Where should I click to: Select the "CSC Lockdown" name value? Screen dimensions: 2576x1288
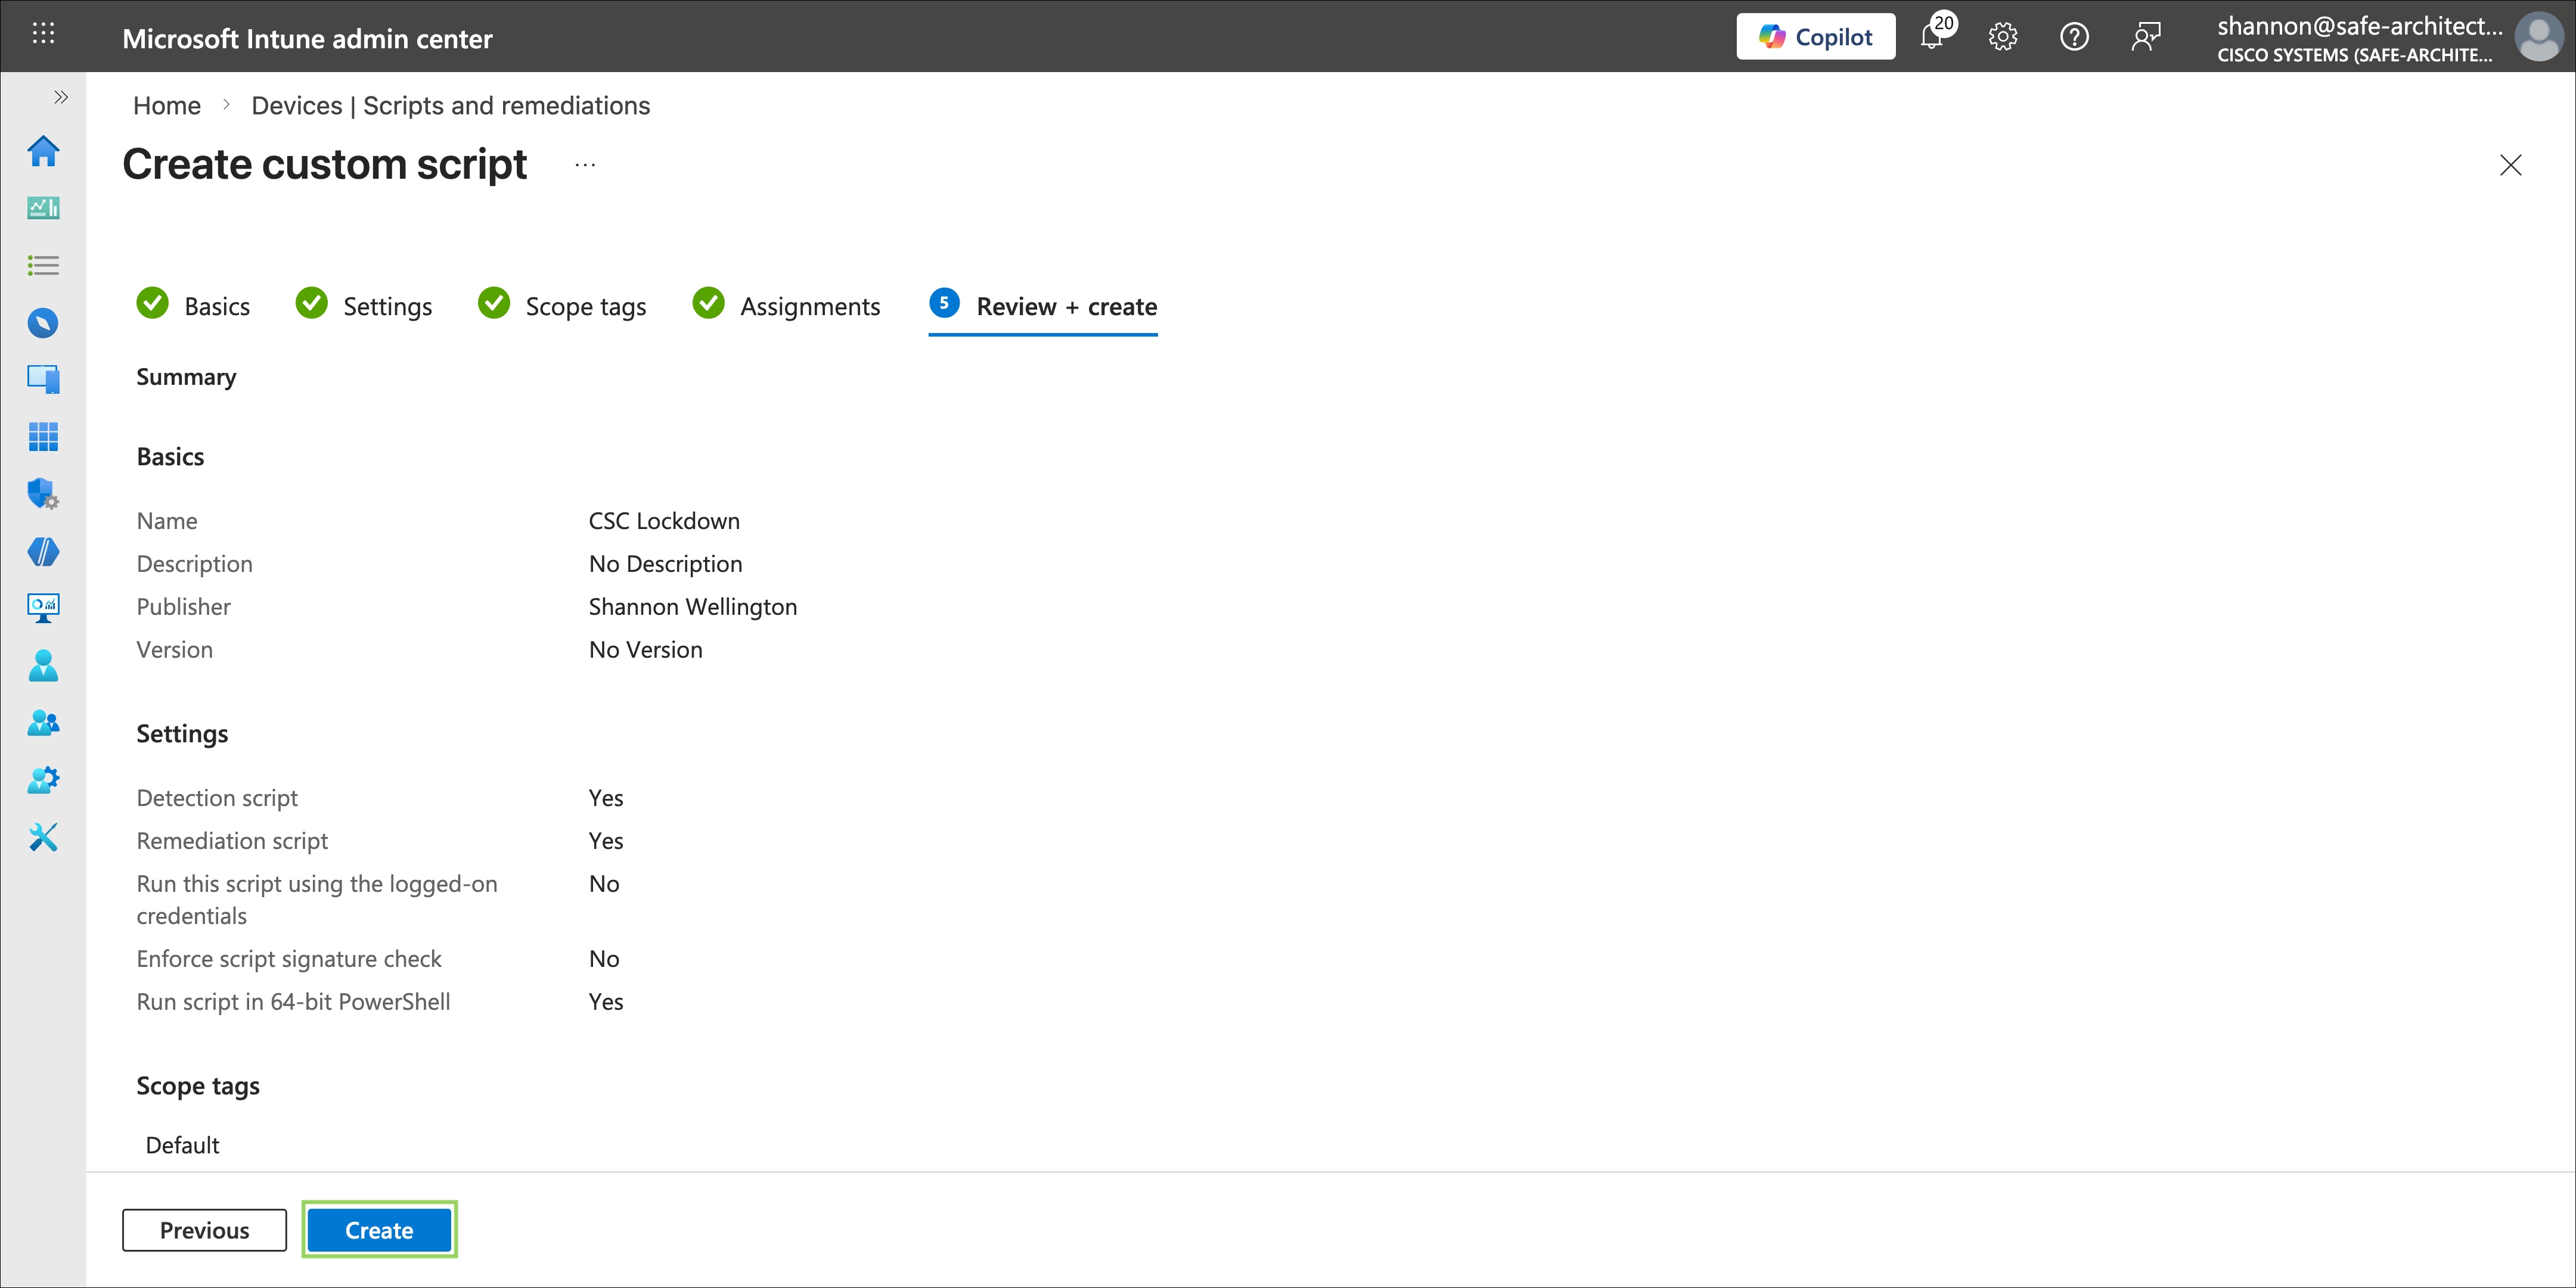[x=664, y=521]
